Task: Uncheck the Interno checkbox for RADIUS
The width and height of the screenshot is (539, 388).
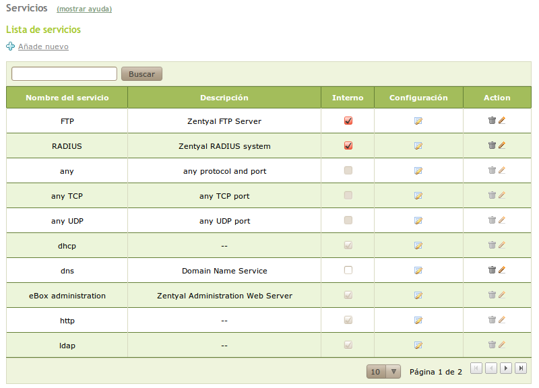Action: 348,145
